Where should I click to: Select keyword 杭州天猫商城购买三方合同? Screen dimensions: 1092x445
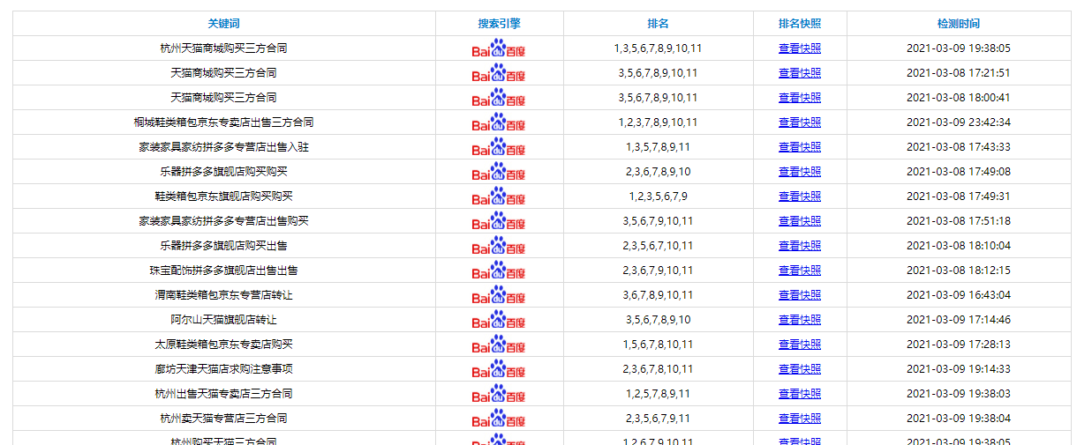223,48
